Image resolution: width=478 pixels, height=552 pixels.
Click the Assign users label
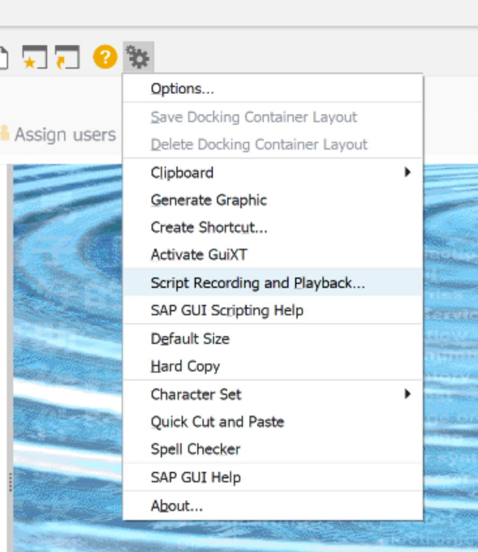pos(65,134)
